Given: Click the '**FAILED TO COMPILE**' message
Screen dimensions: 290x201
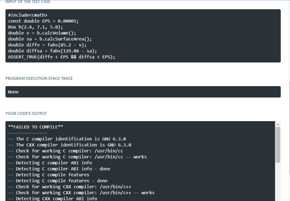Looking at the screenshot, I should 35,127.
